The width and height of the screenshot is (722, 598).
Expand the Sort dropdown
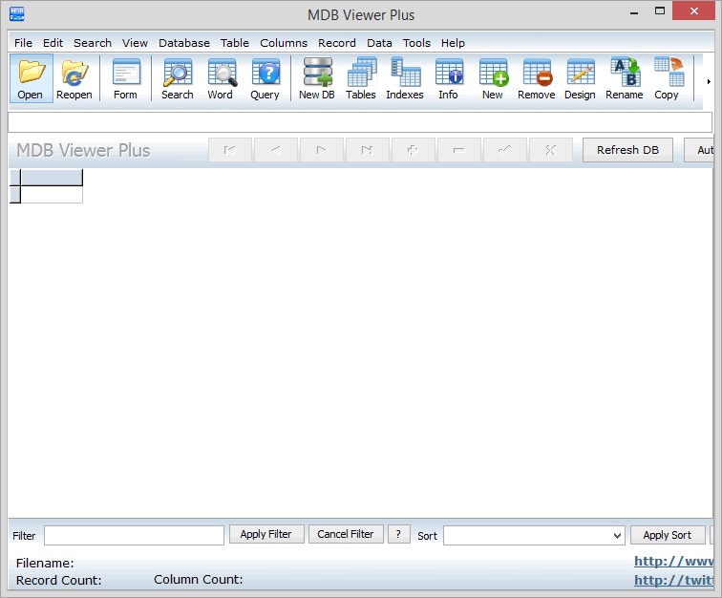[x=617, y=536]
